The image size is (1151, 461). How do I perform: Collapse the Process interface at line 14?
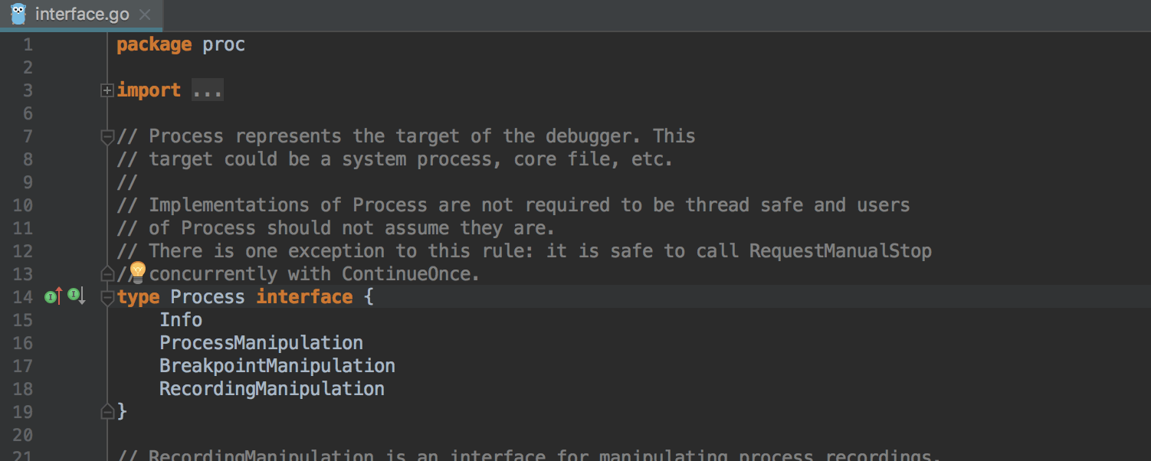pos(107,298)
